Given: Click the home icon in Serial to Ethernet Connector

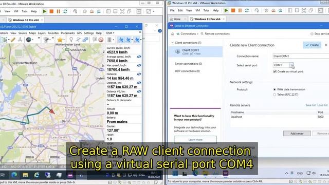Looking at the screenshot, I should pyautogui.click(x=173, y=34).
